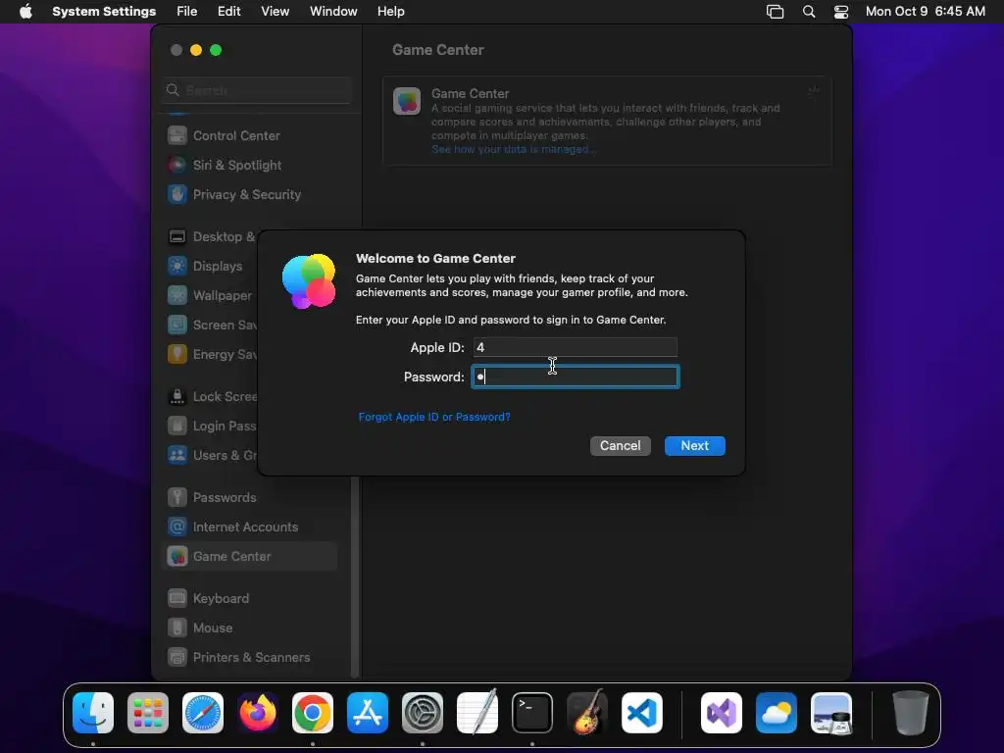Image resolution: width=1004 pixels, height=753 pixels.
Task: Open Privacy & Security settings
Action: click(250, 195)
